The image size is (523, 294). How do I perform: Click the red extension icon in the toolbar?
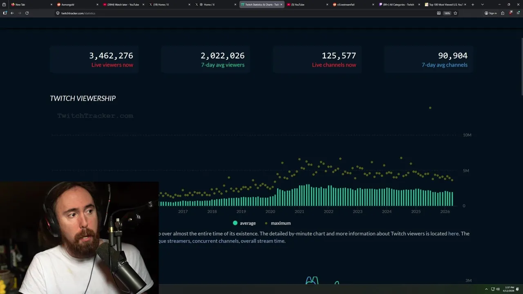pyautogui.click(x=511, y=13)
